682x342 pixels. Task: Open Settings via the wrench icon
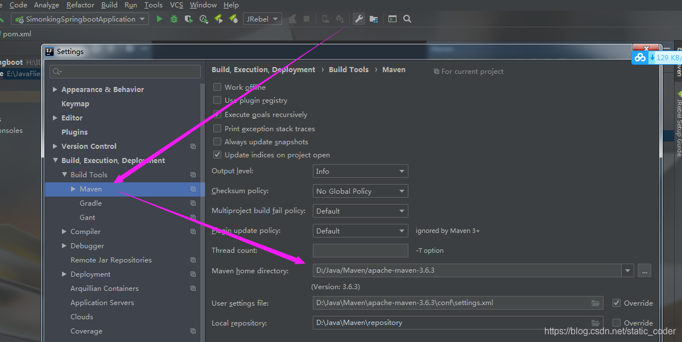pos(359,19)
